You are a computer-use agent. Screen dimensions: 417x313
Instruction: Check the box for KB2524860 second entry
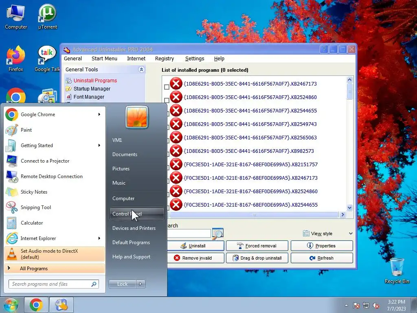167,100
